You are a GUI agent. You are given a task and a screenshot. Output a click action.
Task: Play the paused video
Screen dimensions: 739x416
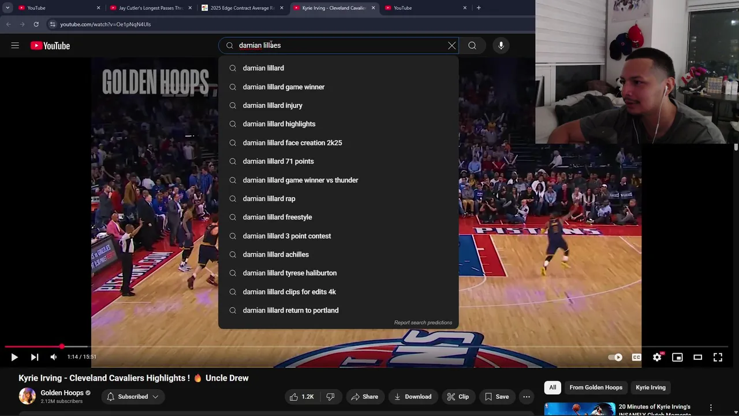click(x=14, y=357)
